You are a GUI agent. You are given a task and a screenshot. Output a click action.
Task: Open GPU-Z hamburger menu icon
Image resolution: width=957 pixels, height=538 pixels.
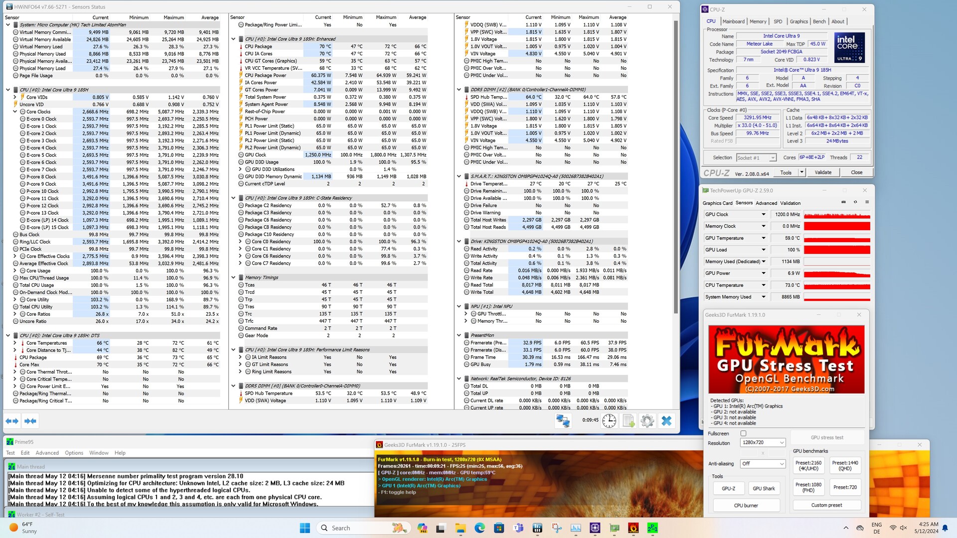(867, 202)
